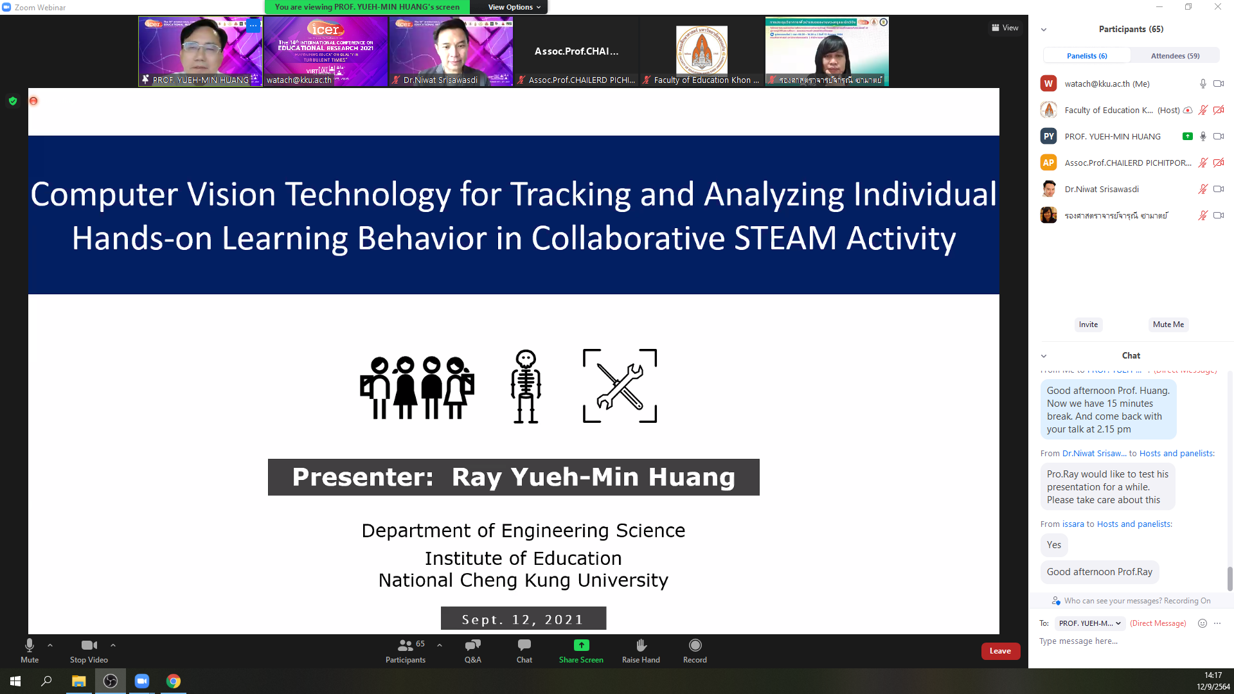This screenshot has height=694, width=1234.
Task: Expand View Options dropdown
Action: pyautogui.click(x=514, y=7)
